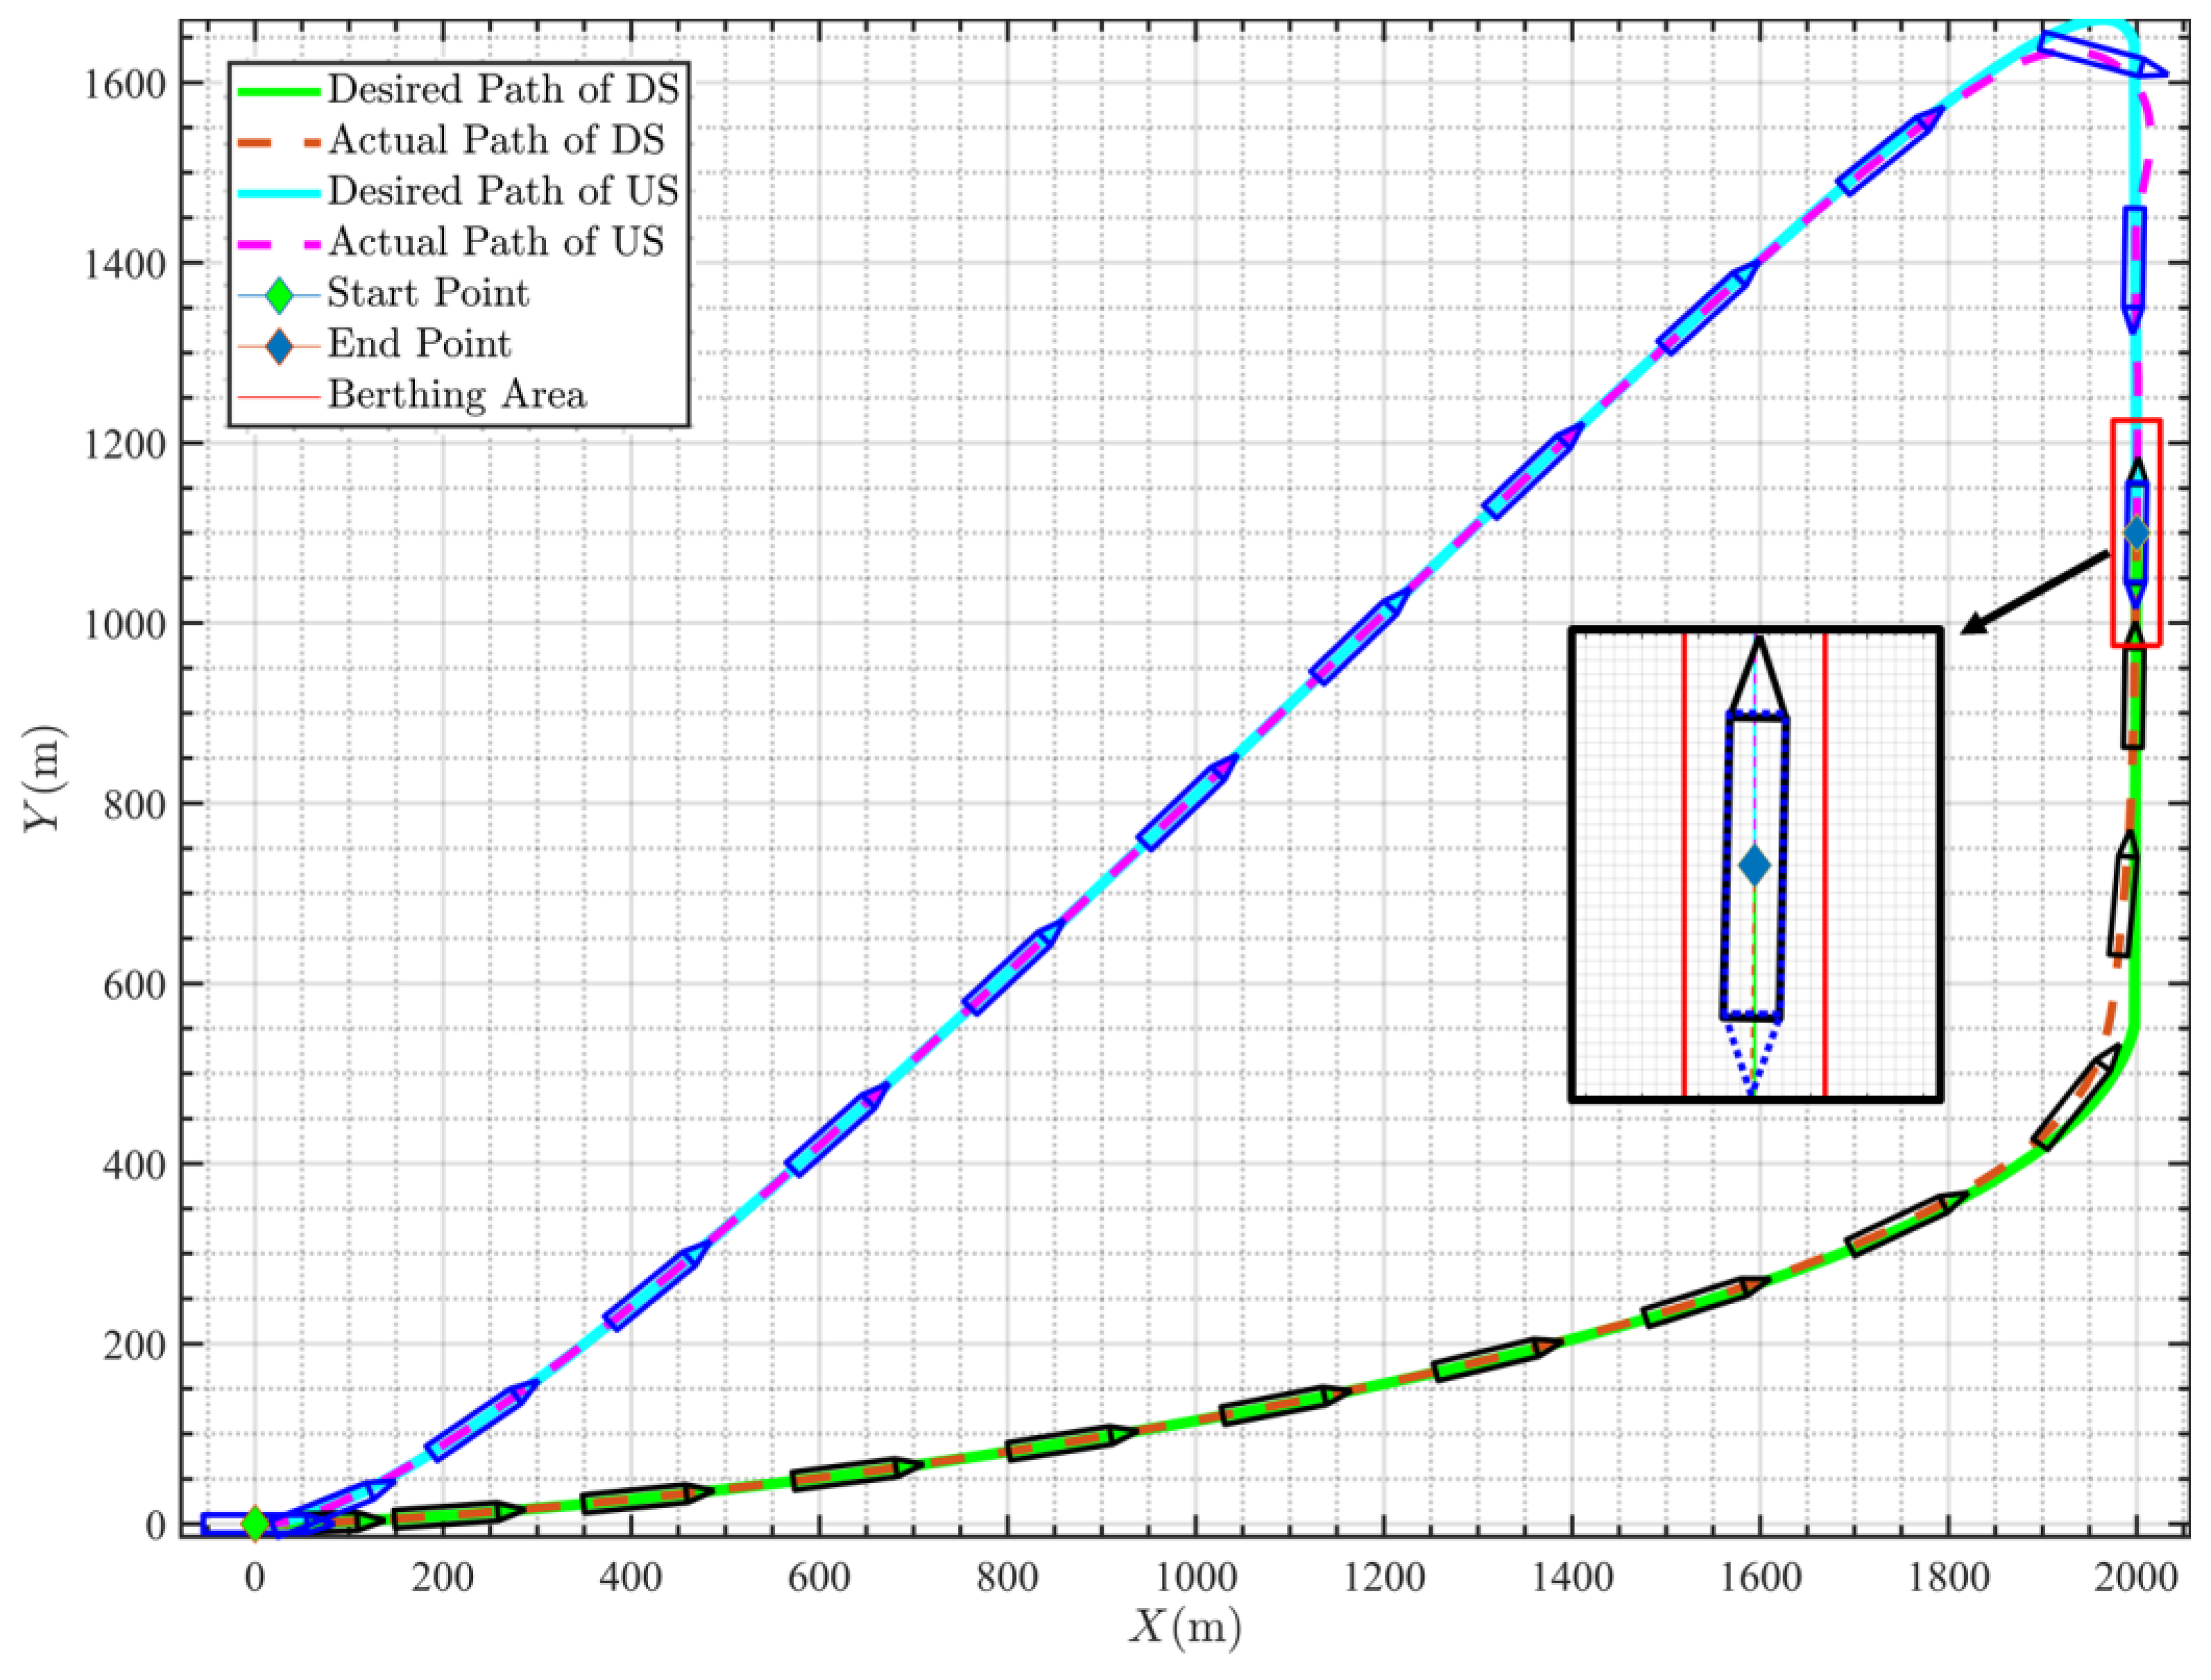This screenshot has height=1680, width=2211.
Task: Click the green diamond start point marker at origin
Action: click(256, 1523)
